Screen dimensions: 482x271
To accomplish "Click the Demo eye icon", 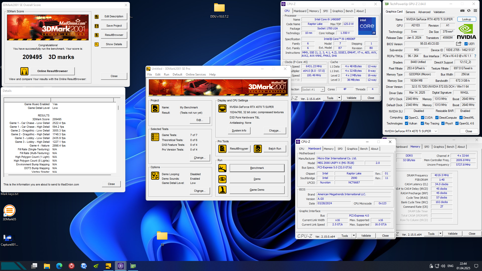I will (222, 179).
